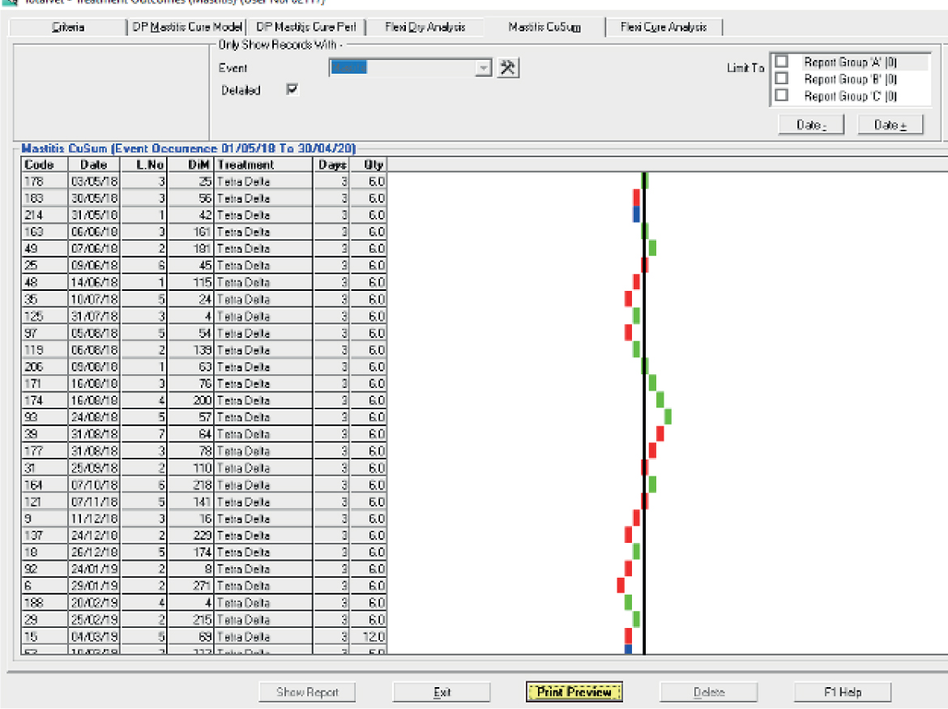This screenshot has width=948, height=709.
Task: Click the red CuSum bar in row 39
Action: coord(660,434)
